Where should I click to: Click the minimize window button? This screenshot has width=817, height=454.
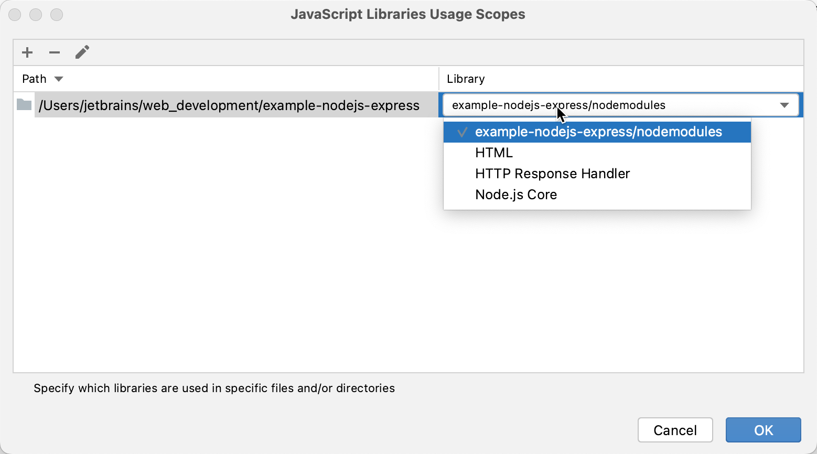click(36, 15)
